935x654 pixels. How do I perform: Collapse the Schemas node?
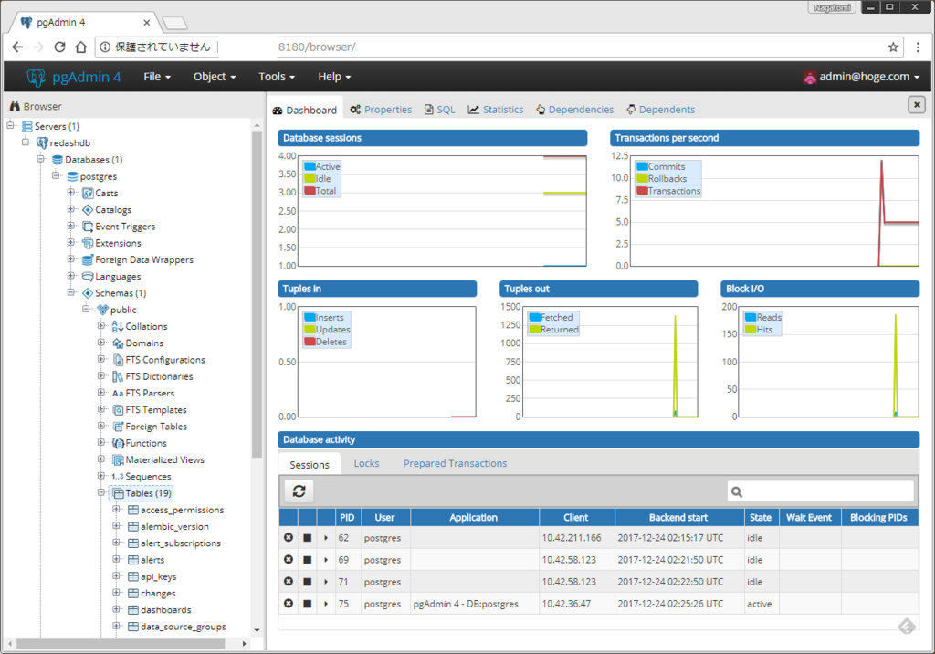tap(71, 292)
